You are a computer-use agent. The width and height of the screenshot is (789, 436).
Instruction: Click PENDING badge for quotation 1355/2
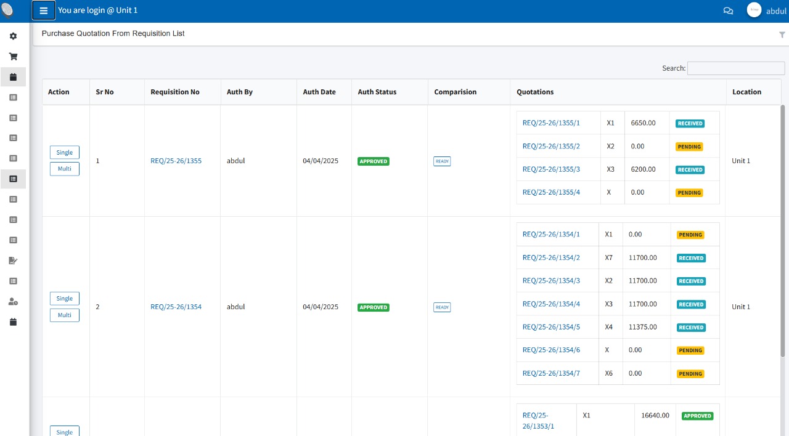pyautogui.click(x=689, y=147)
